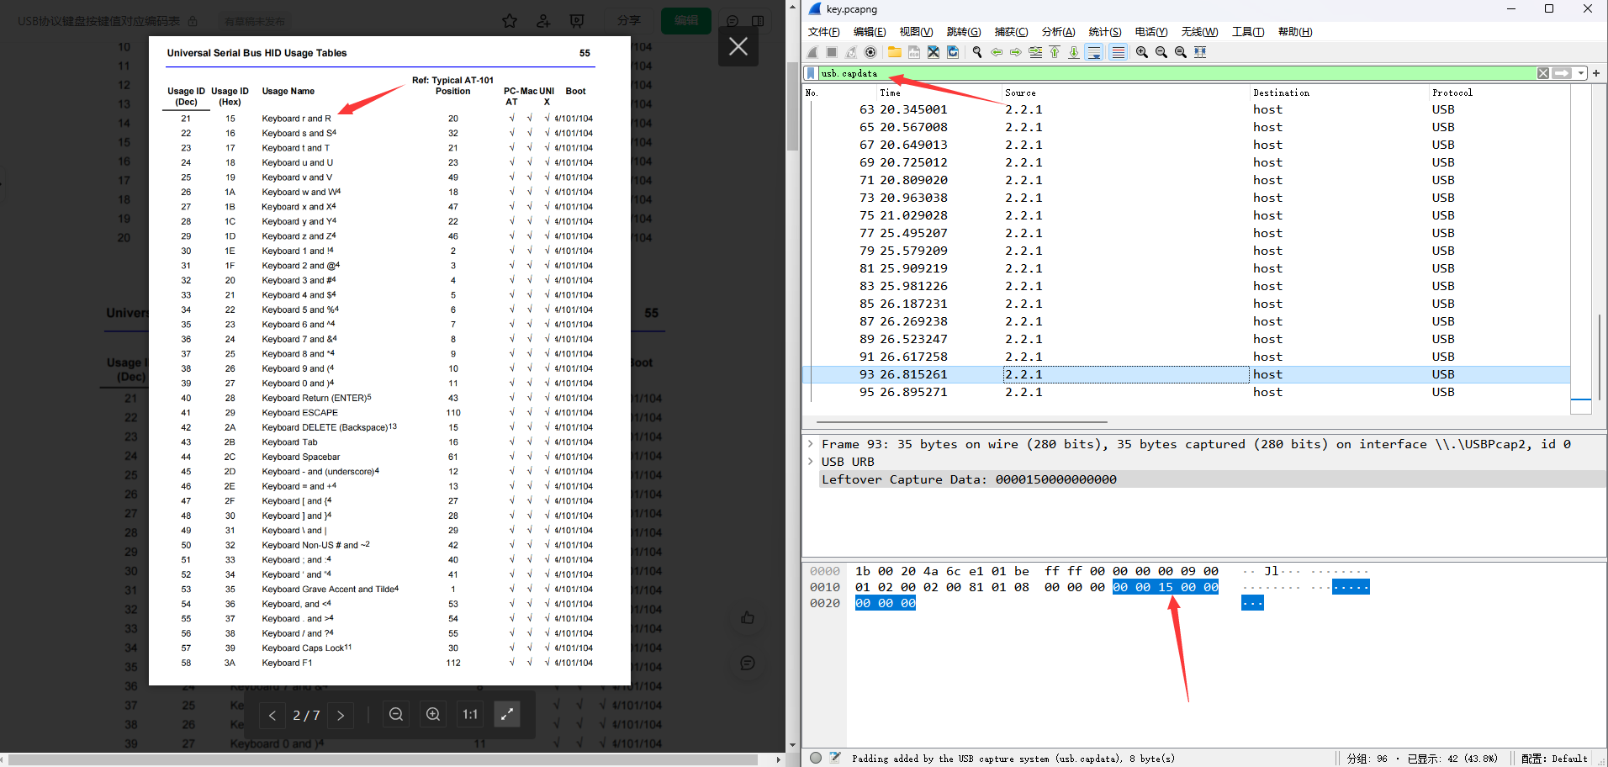Jump to the last packet icon
Image resolution: width=1608 pixels, height=767 pixels.
click(x=1074, y=52)
